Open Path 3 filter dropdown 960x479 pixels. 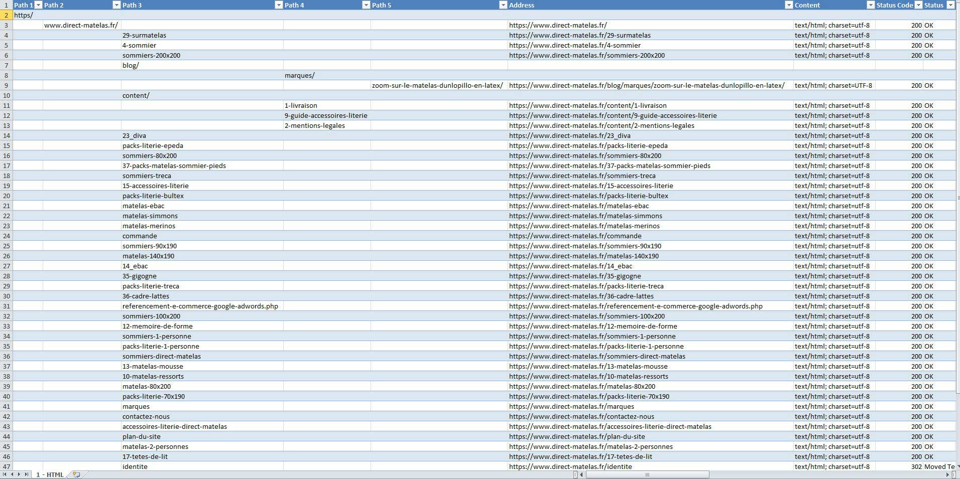[x=279, y=5]
